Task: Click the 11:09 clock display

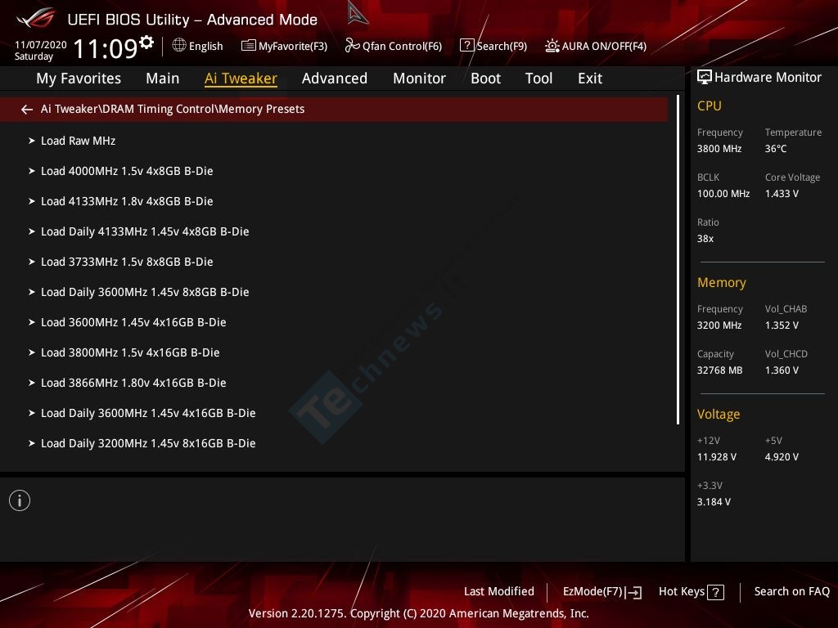Action: pos(106,48)
